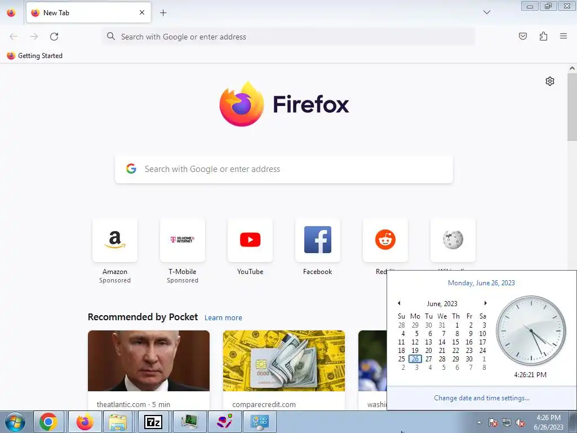Screen dimensions: 577x433
Task: Open new tab personalize gear
Action: [550, 81]
